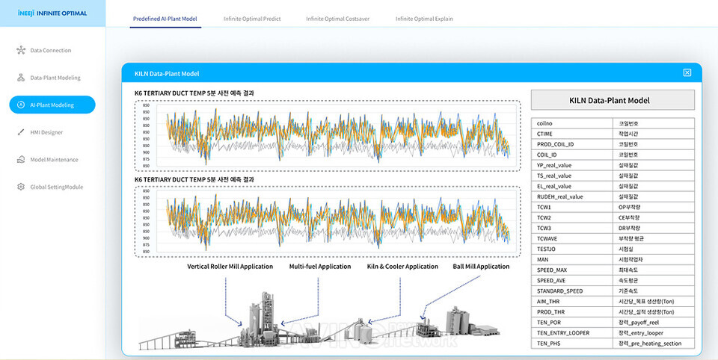
Task: Click the Global SettingModule gear icon
Action: coord(21,187)
